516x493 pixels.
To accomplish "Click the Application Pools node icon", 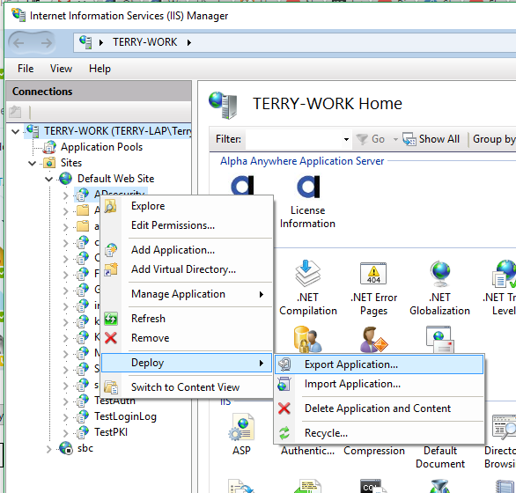I will coord(49,147).
